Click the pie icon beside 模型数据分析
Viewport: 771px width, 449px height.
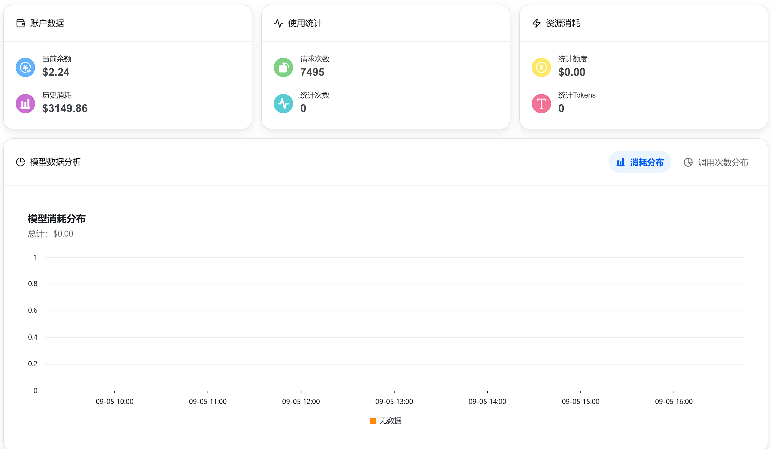21,162
